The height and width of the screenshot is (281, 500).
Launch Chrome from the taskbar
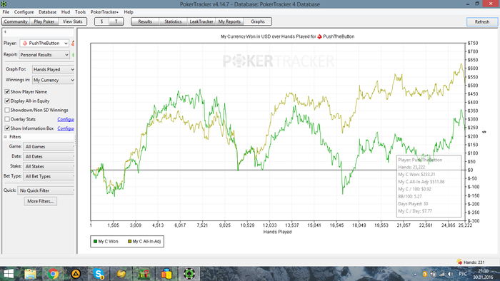point(54,274)
